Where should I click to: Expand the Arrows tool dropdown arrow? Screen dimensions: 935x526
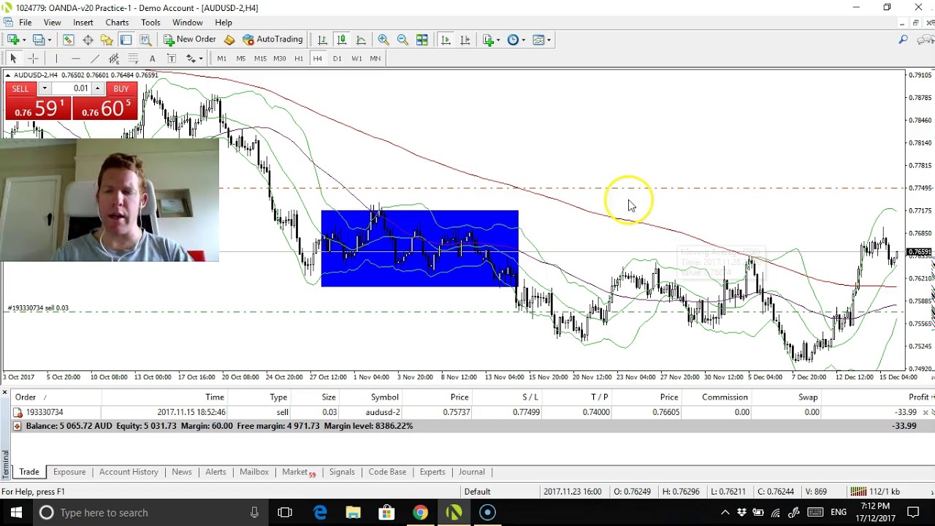201,58
